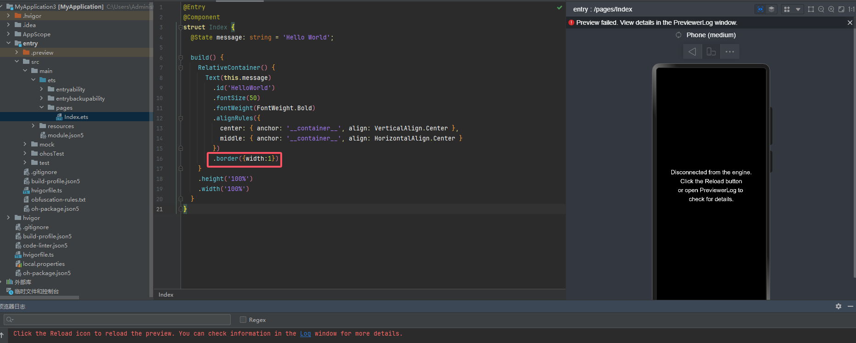856x343 pixels.
Task: Open the 外部库 external libraries node
Action: pyautogui.click(x=23, y=282)
